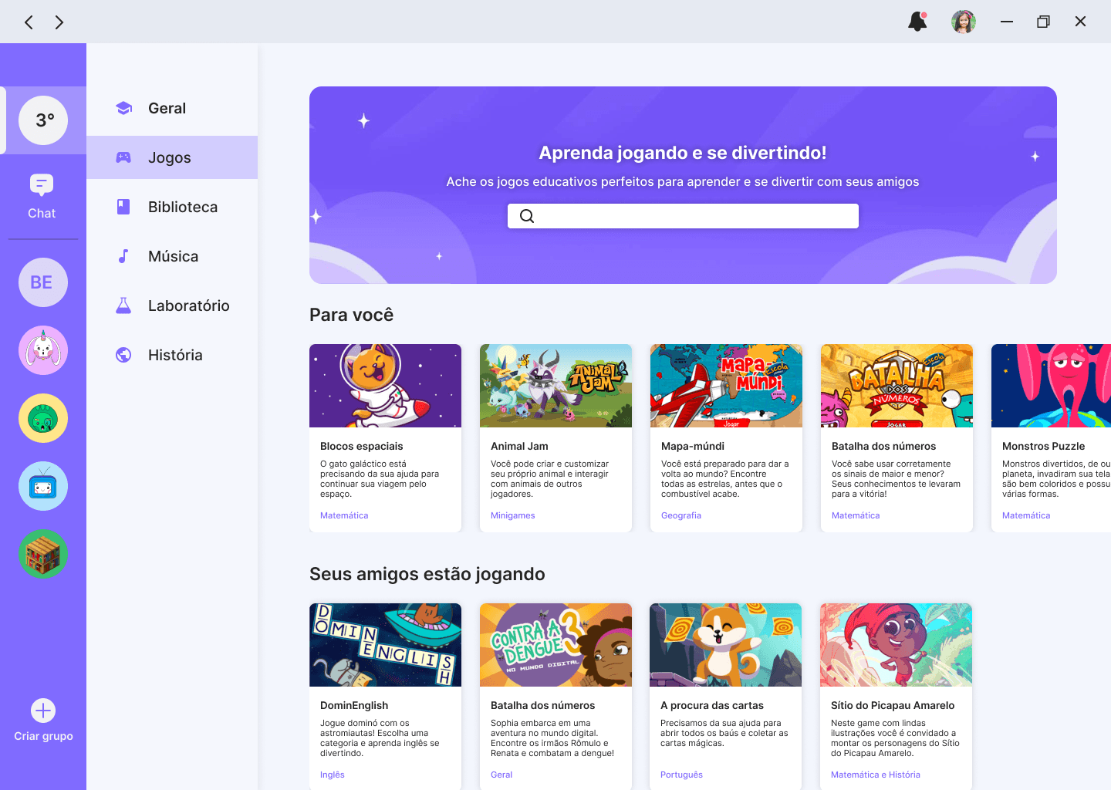Open the BE group avatar
This screenshot has width=1111, height=790.
click(43, 282)
